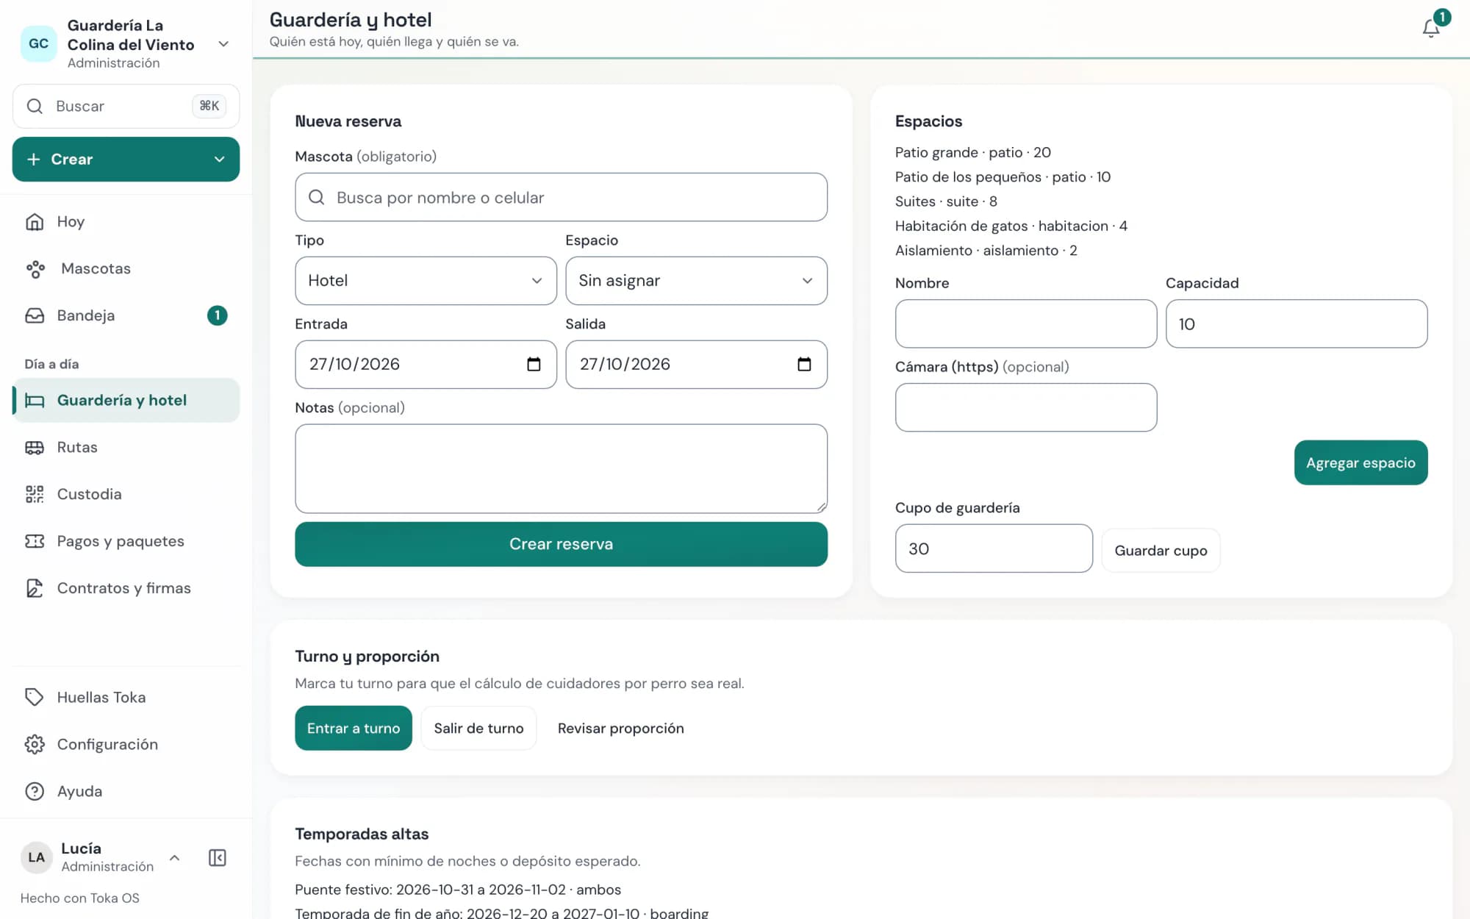Click the Ayuda question mark icon
This screenshot has height=919, width=1470.
click(x=35, y=791)
